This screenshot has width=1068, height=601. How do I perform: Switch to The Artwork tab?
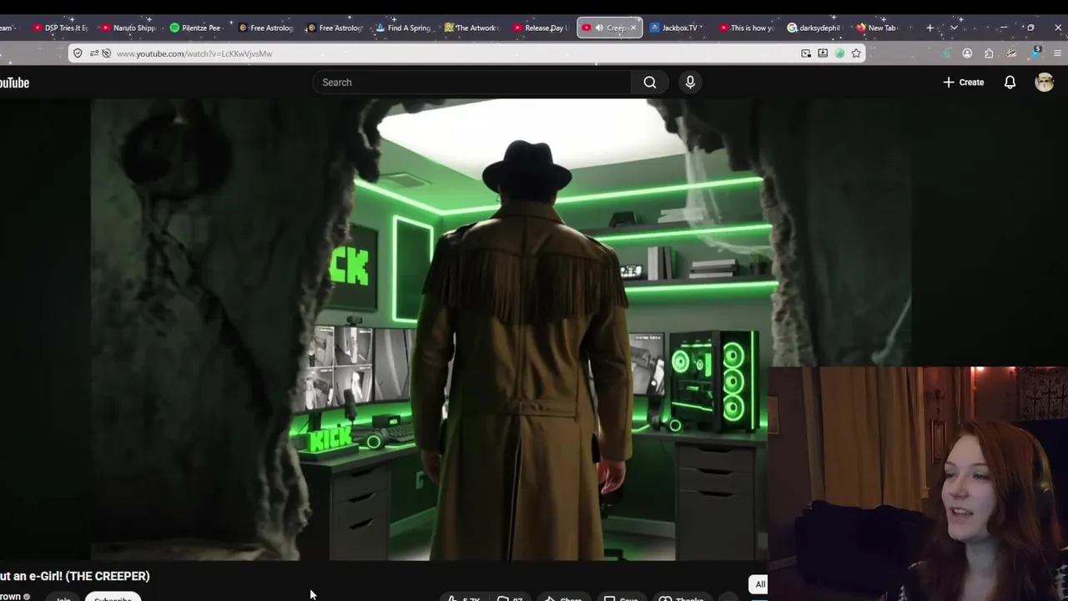(473, 28)
